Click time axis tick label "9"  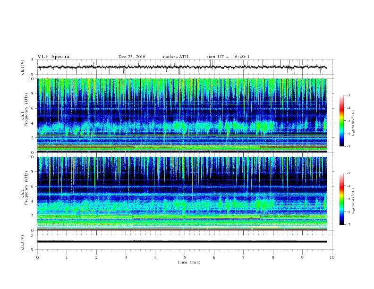tap(302, 257)
